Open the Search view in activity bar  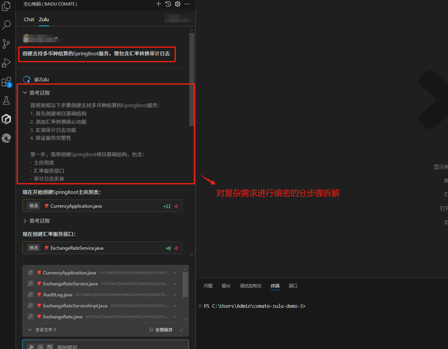click(x=6, y=25)
